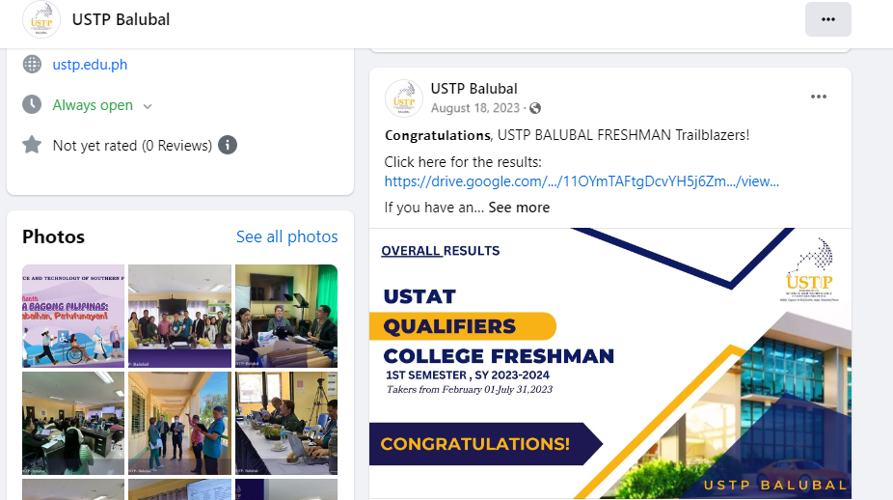Image resolution: width=893 pixels, height=500 pixels.
Task: Open the Google Drive results link
Action: [582, 181]
